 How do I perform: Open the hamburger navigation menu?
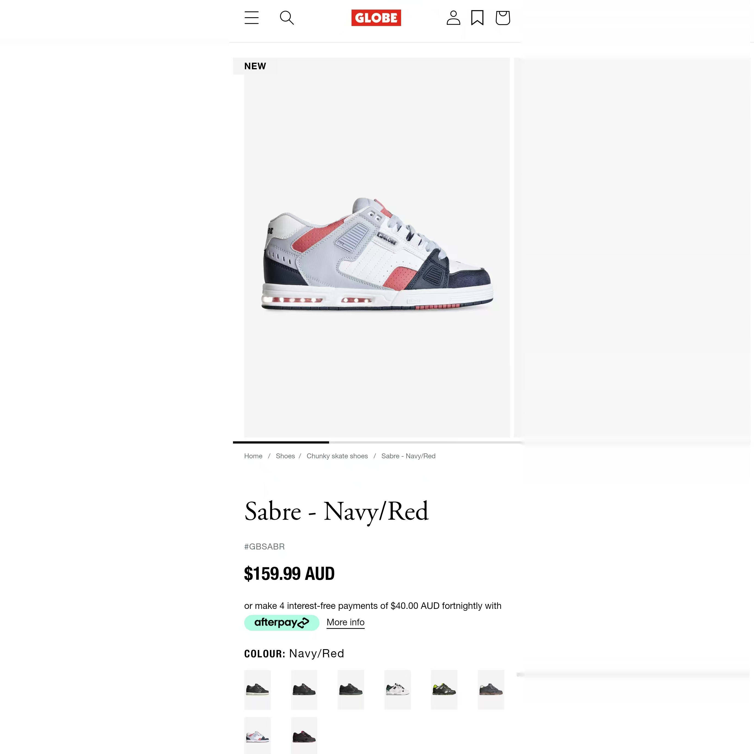(251, 18)
